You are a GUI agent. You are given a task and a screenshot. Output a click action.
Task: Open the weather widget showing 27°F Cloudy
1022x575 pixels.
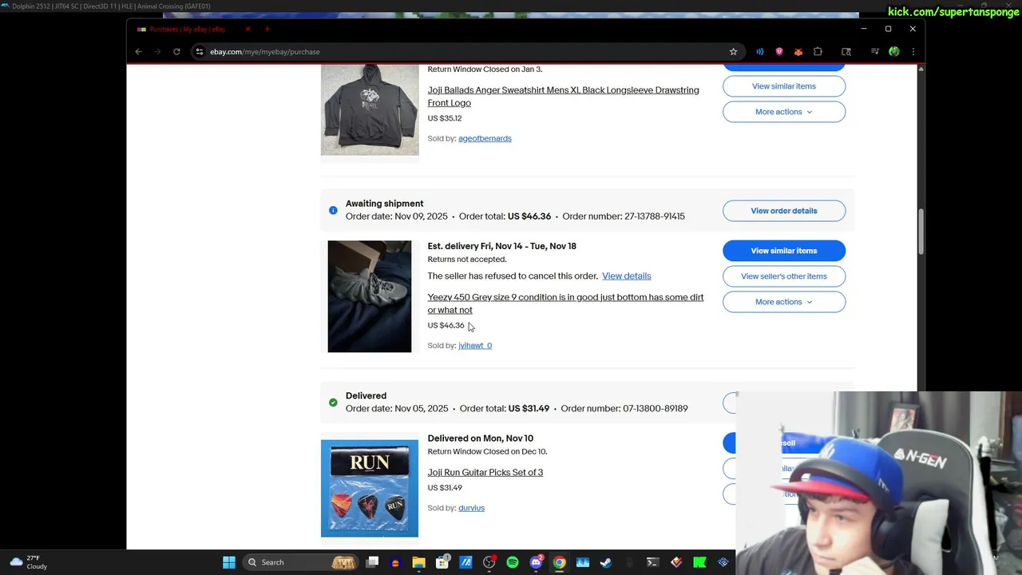29,562
